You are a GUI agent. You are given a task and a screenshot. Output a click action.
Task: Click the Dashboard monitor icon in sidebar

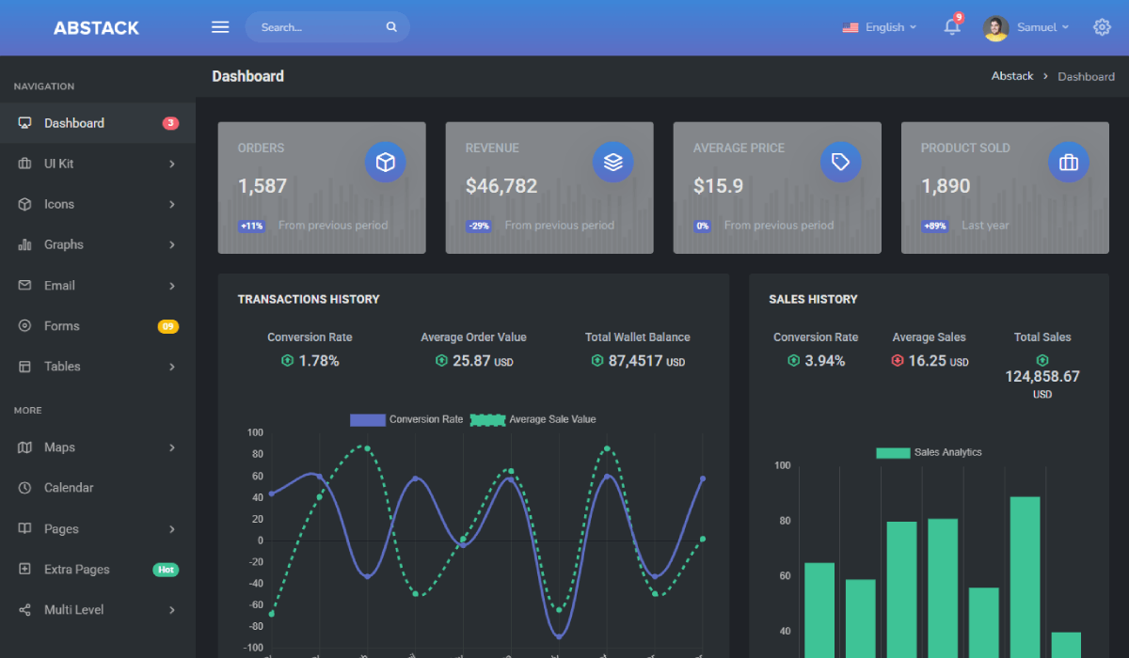pyautogui.click(x=24, y=123)
